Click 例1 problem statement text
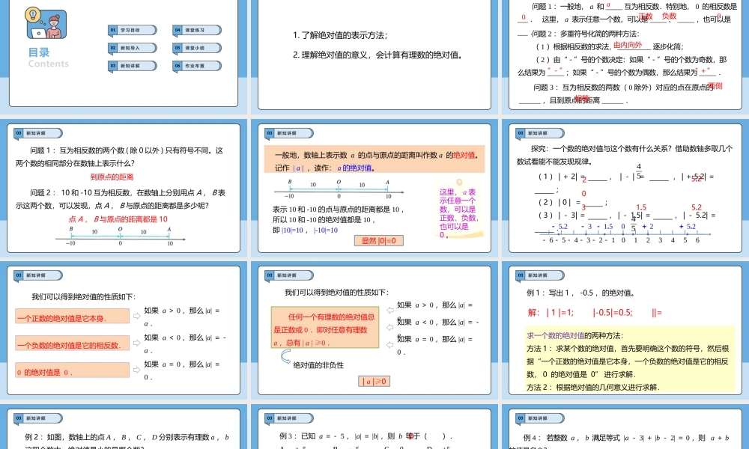 [x=580, y=293]
